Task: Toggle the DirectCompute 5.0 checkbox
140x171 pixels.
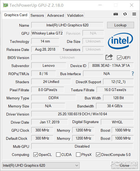Action: [x=98, y=155]
